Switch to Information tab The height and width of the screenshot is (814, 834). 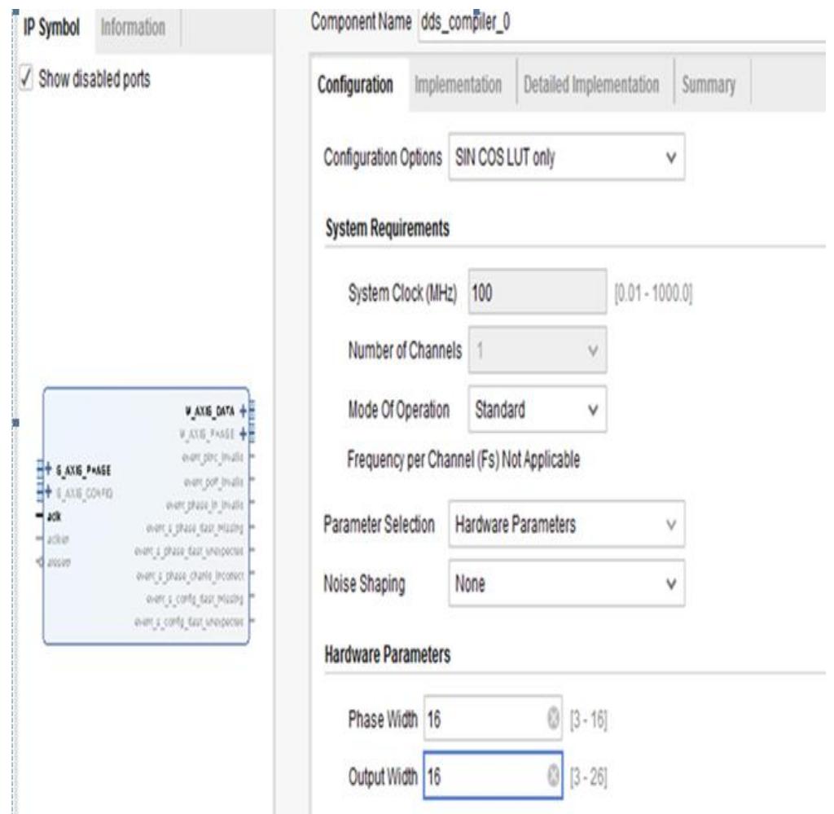point(133,27)
